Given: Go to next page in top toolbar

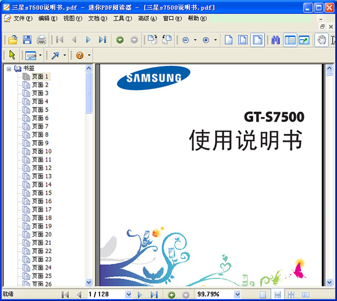Looking at the screenshot, I should pos(88,40).
